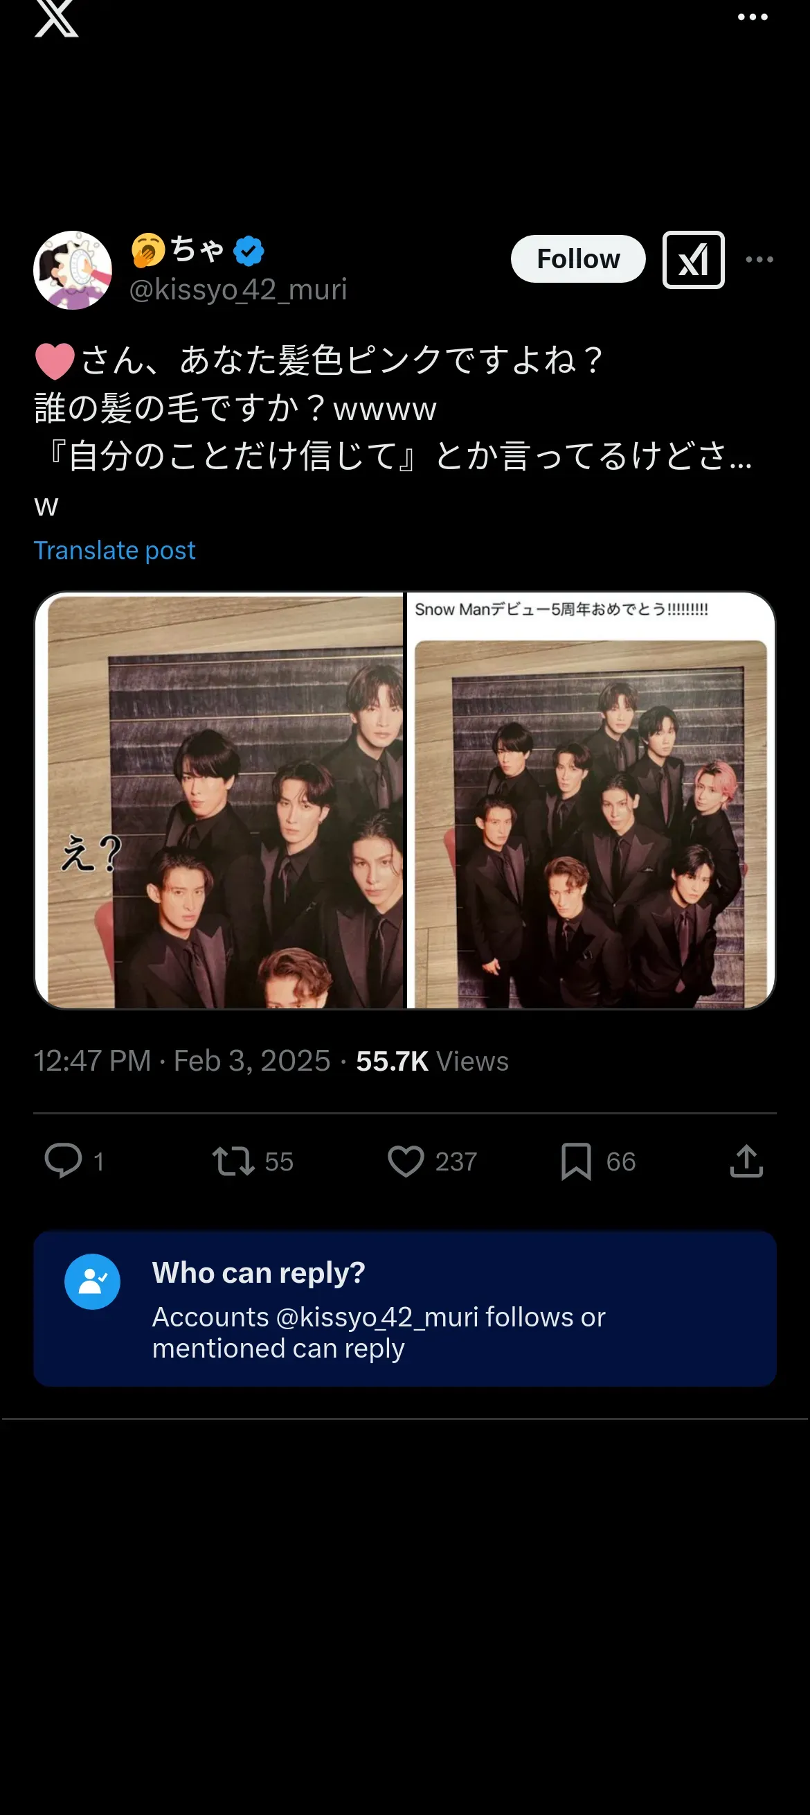810x1815 pixels.
Task: Click the Grok xI icon button
Action: (693, 259)
